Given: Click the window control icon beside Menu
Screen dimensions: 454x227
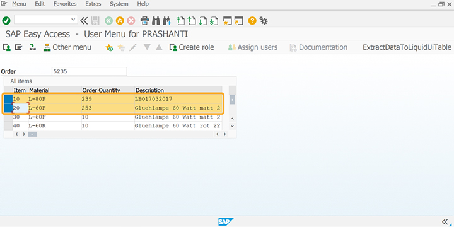Looking at the screenshot, I should [4, 4].
